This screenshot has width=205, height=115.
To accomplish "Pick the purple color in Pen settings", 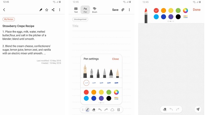I will click(x=101, y=98).
